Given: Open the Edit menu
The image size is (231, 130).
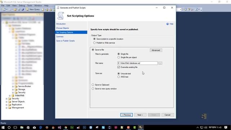Looking at the screenshot, I should point(8,6).
